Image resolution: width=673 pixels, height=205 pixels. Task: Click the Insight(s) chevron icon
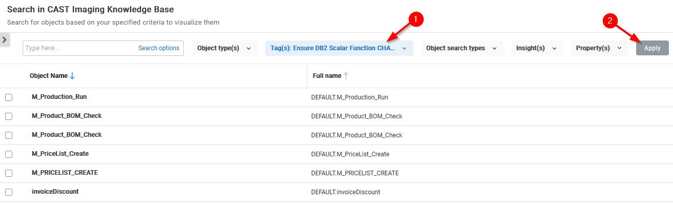click(554, 48)
